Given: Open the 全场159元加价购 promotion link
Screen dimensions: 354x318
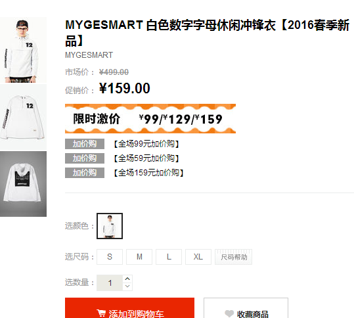Looking at the screenshot, I should click(x=148, y=173).
